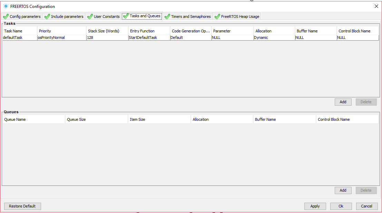
Task: Click the osPriorityNormal priority cell
Action: [62, 38]
